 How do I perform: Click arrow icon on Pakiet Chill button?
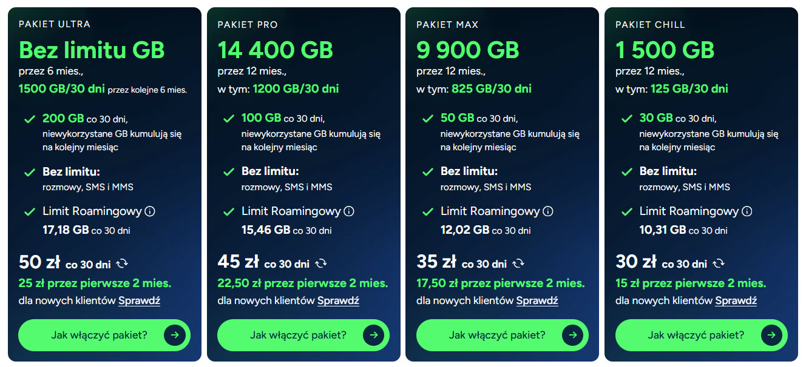771,335
